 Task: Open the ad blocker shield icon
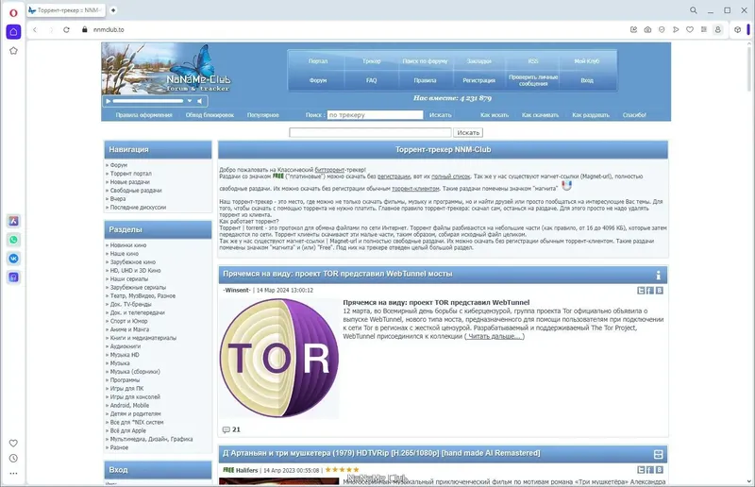click(x=662, y=29)
